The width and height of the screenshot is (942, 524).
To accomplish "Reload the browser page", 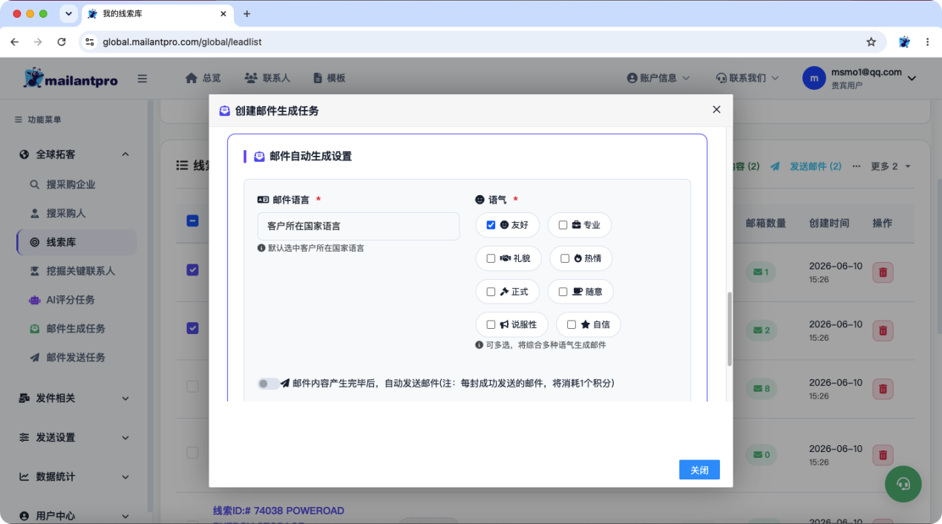I will [x=62, y=42].
